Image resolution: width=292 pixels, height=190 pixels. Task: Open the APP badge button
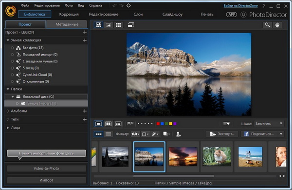pos(232,15)
